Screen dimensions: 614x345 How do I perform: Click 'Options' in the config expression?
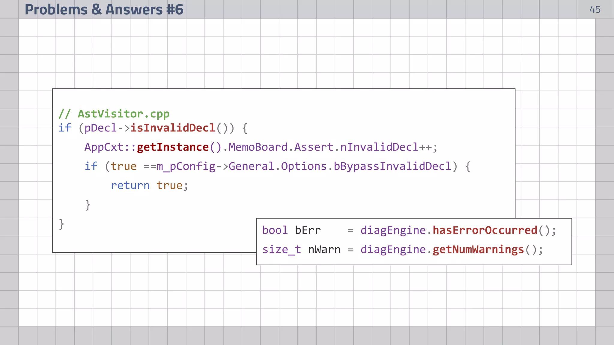304,167
